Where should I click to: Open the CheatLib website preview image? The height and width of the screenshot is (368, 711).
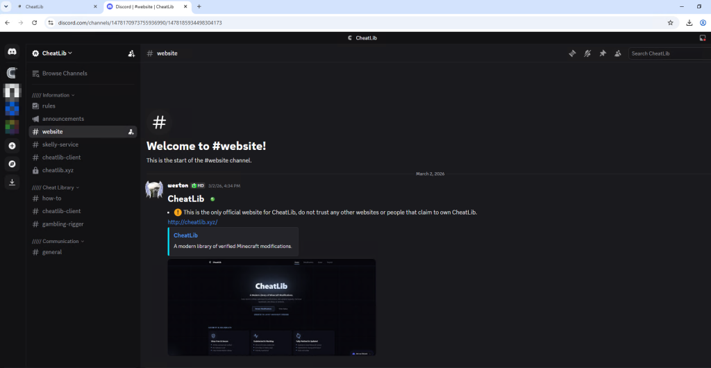click(x=271, y=308)
